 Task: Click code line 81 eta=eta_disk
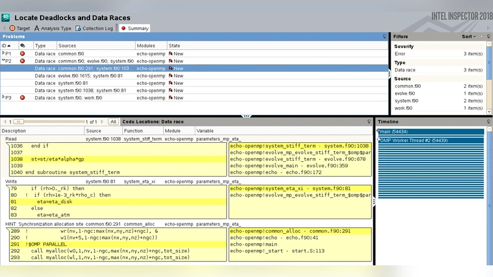click(118, 202)
